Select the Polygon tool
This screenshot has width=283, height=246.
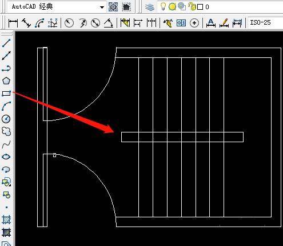point(6,81)
